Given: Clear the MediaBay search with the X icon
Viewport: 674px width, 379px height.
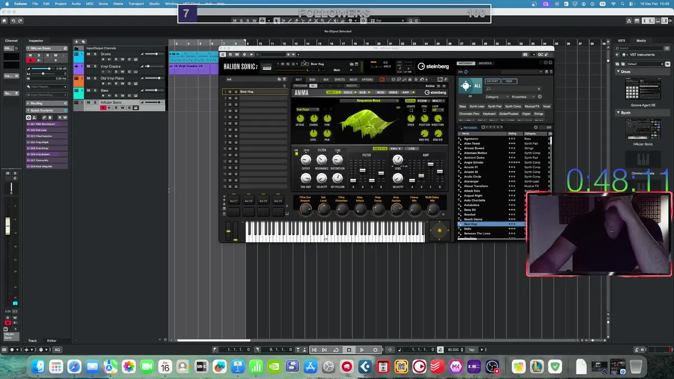Looking at the screenshot, I should pyautogui.click(x=539, y=89).
